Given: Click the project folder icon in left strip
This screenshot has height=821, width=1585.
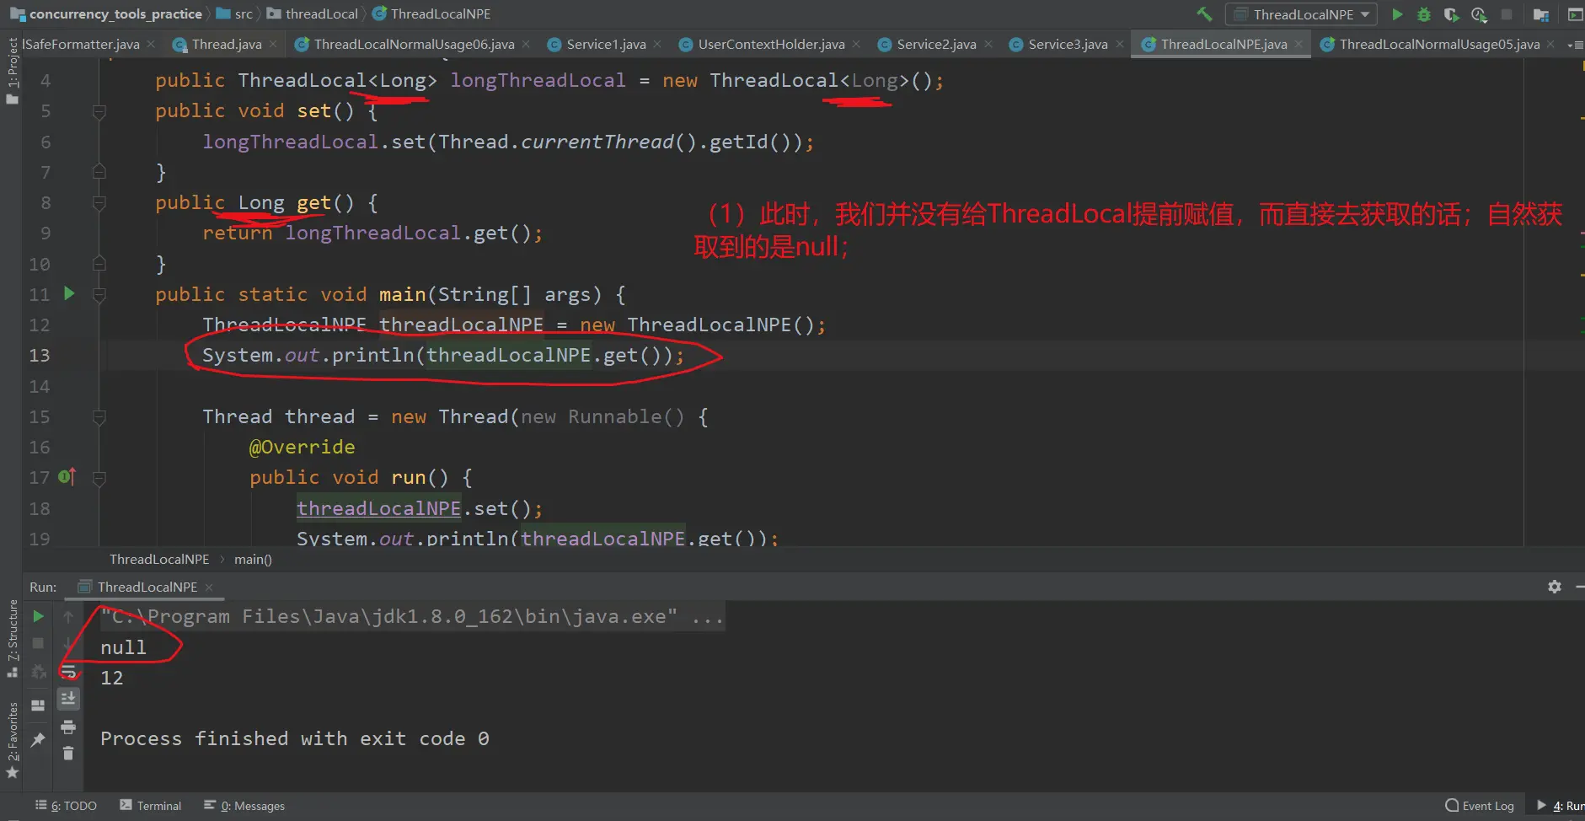Looking at the screenshot, I should pos(12,99).
